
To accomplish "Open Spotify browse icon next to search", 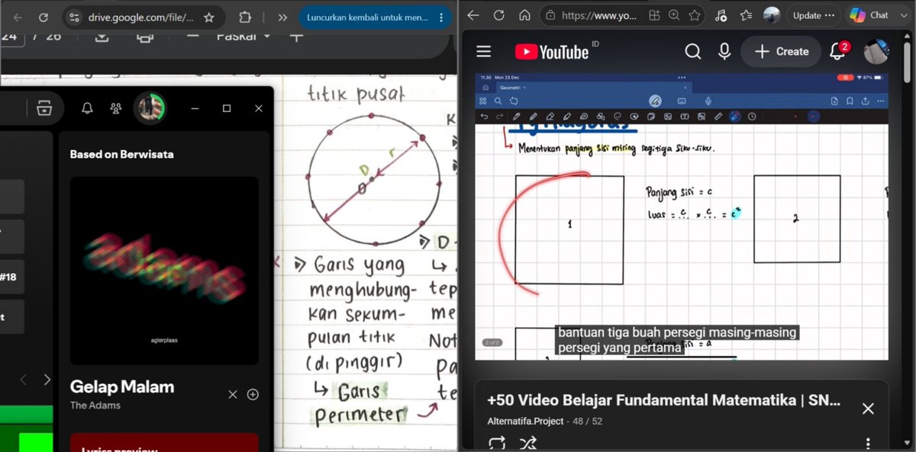I will (44, 108).
